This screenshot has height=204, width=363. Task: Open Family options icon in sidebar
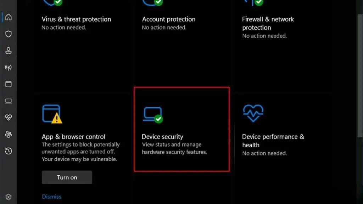click(9, 134)
